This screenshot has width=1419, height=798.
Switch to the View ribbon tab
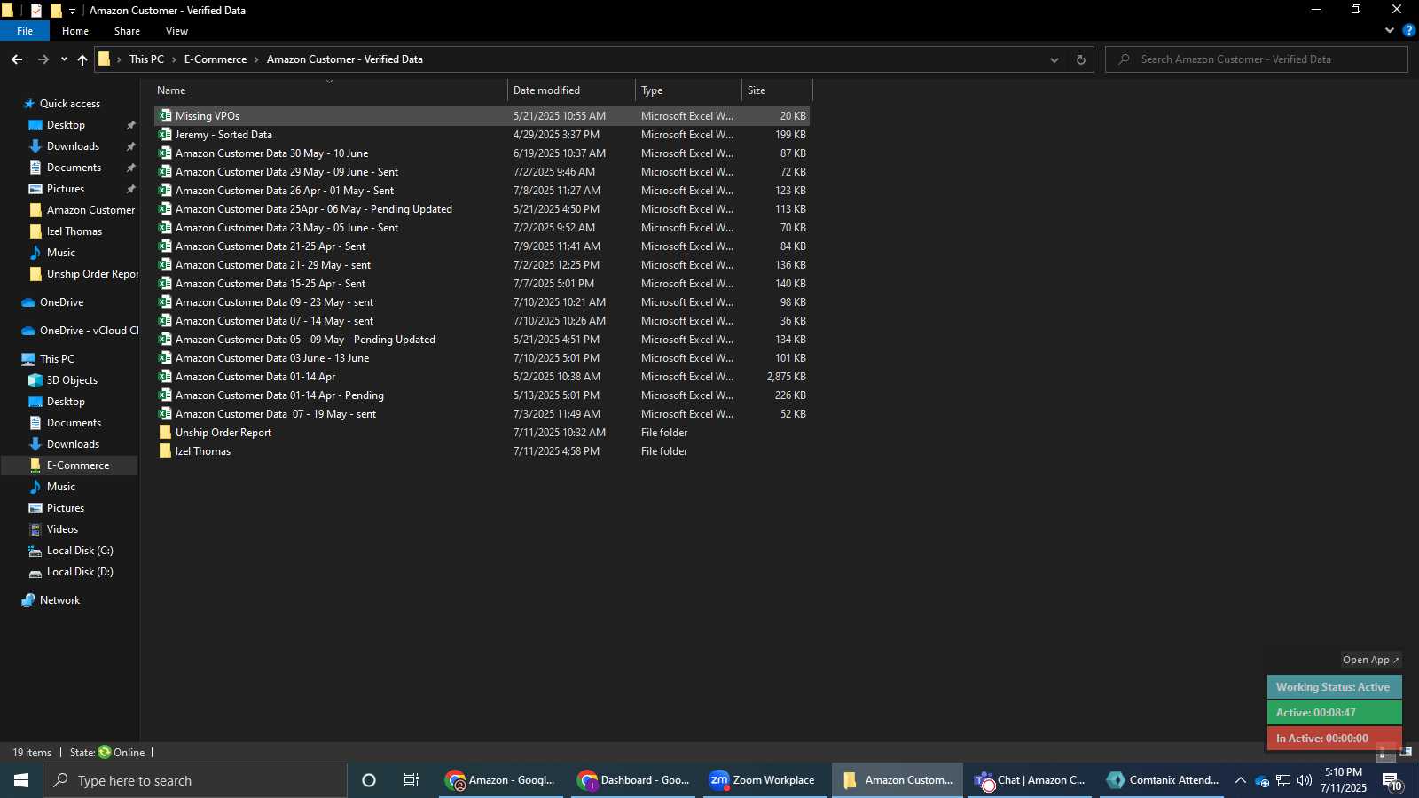coord(176,31)
